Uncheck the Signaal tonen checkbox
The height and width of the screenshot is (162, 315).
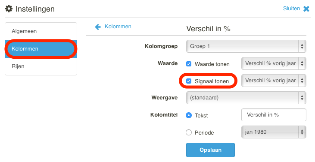189,81
